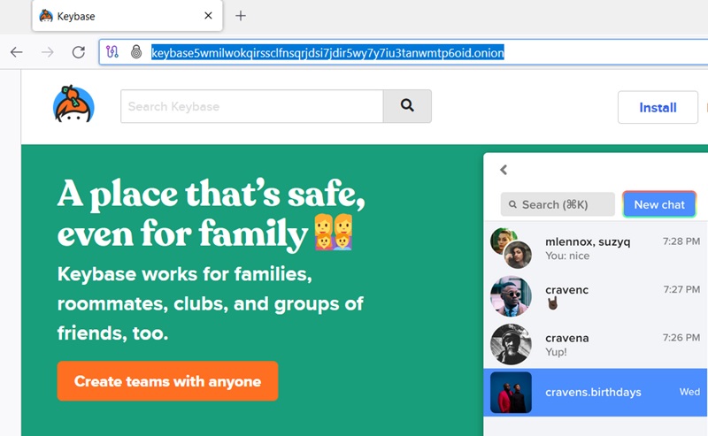The height and width of the screenshot is (436, 708).
Task: Select the Keybase browser tab
Action: pyautogui.click(x=127, y=16)
